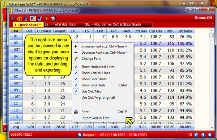Click the Range 1 - 621 date text
The height and width of the screenshot is (140, 217).
point(115,135)
